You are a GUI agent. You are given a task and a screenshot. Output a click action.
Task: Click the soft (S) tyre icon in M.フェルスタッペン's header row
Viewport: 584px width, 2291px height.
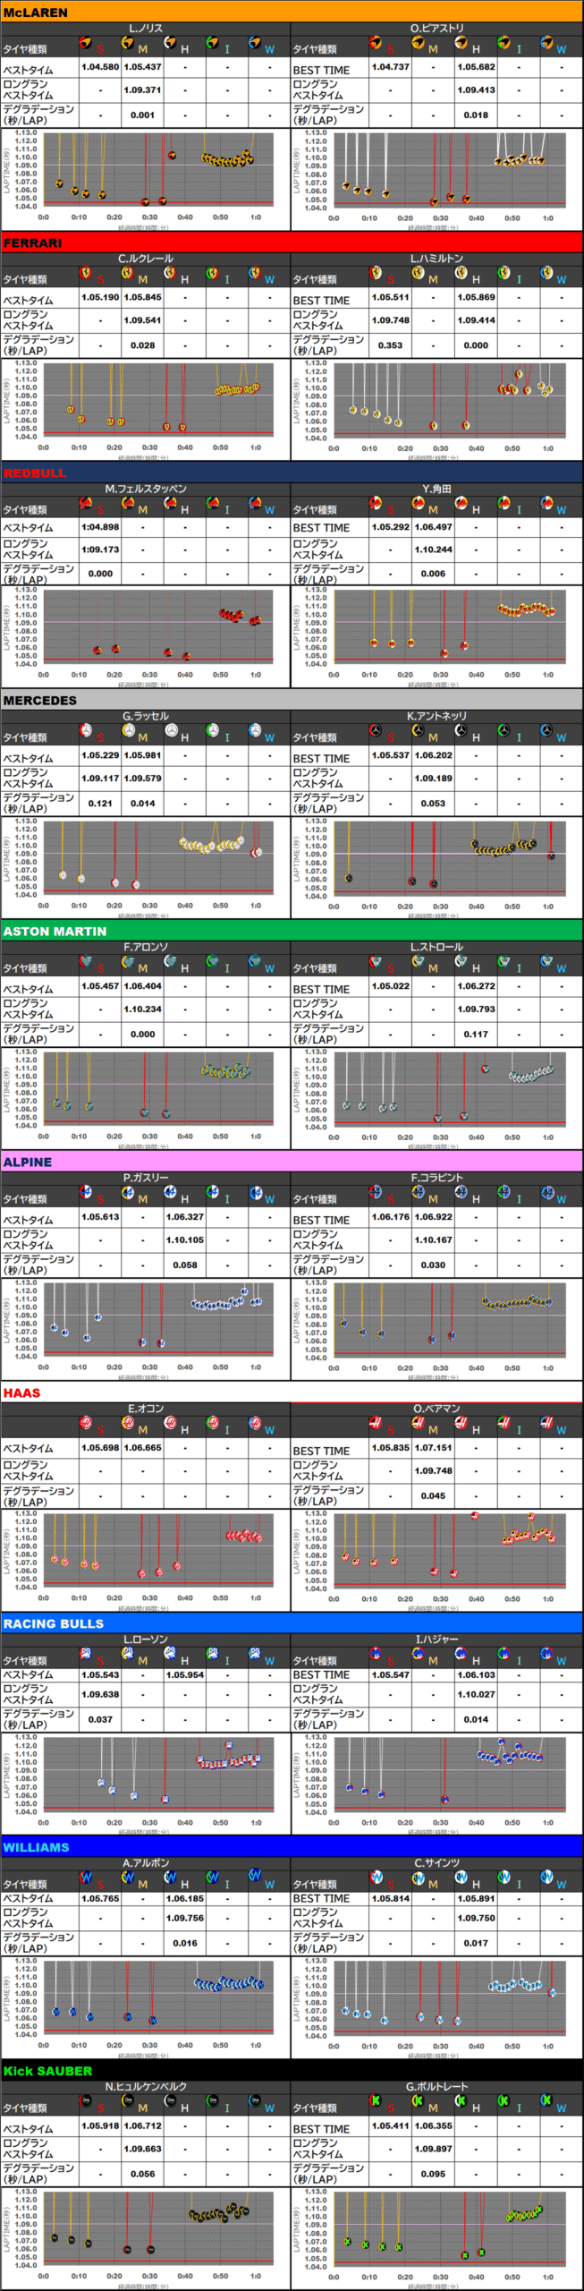[86, 503]
